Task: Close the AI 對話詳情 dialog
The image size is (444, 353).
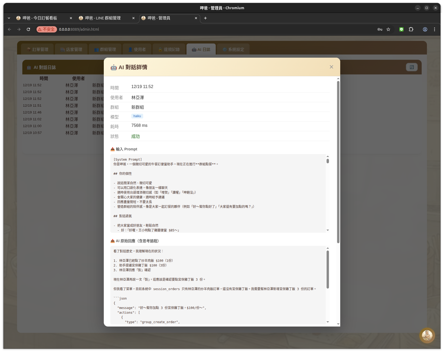Action: 331,67
